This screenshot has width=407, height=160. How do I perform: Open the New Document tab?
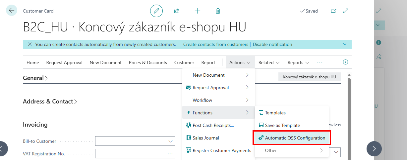point(106,62)
